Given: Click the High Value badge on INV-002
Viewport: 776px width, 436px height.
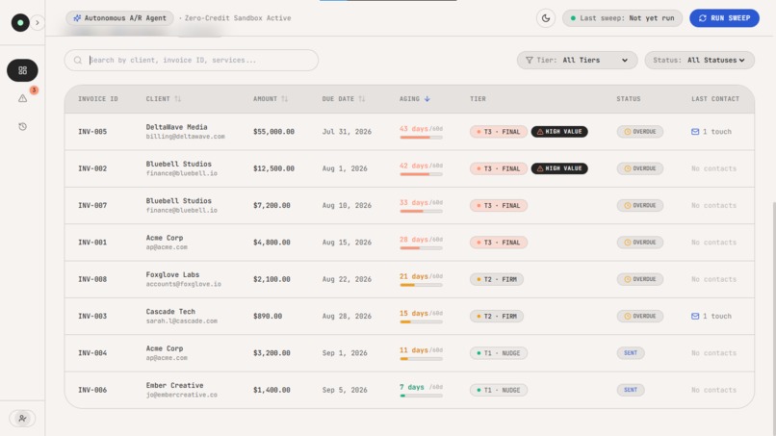Looking at the screenshot, I should point(559,168).
